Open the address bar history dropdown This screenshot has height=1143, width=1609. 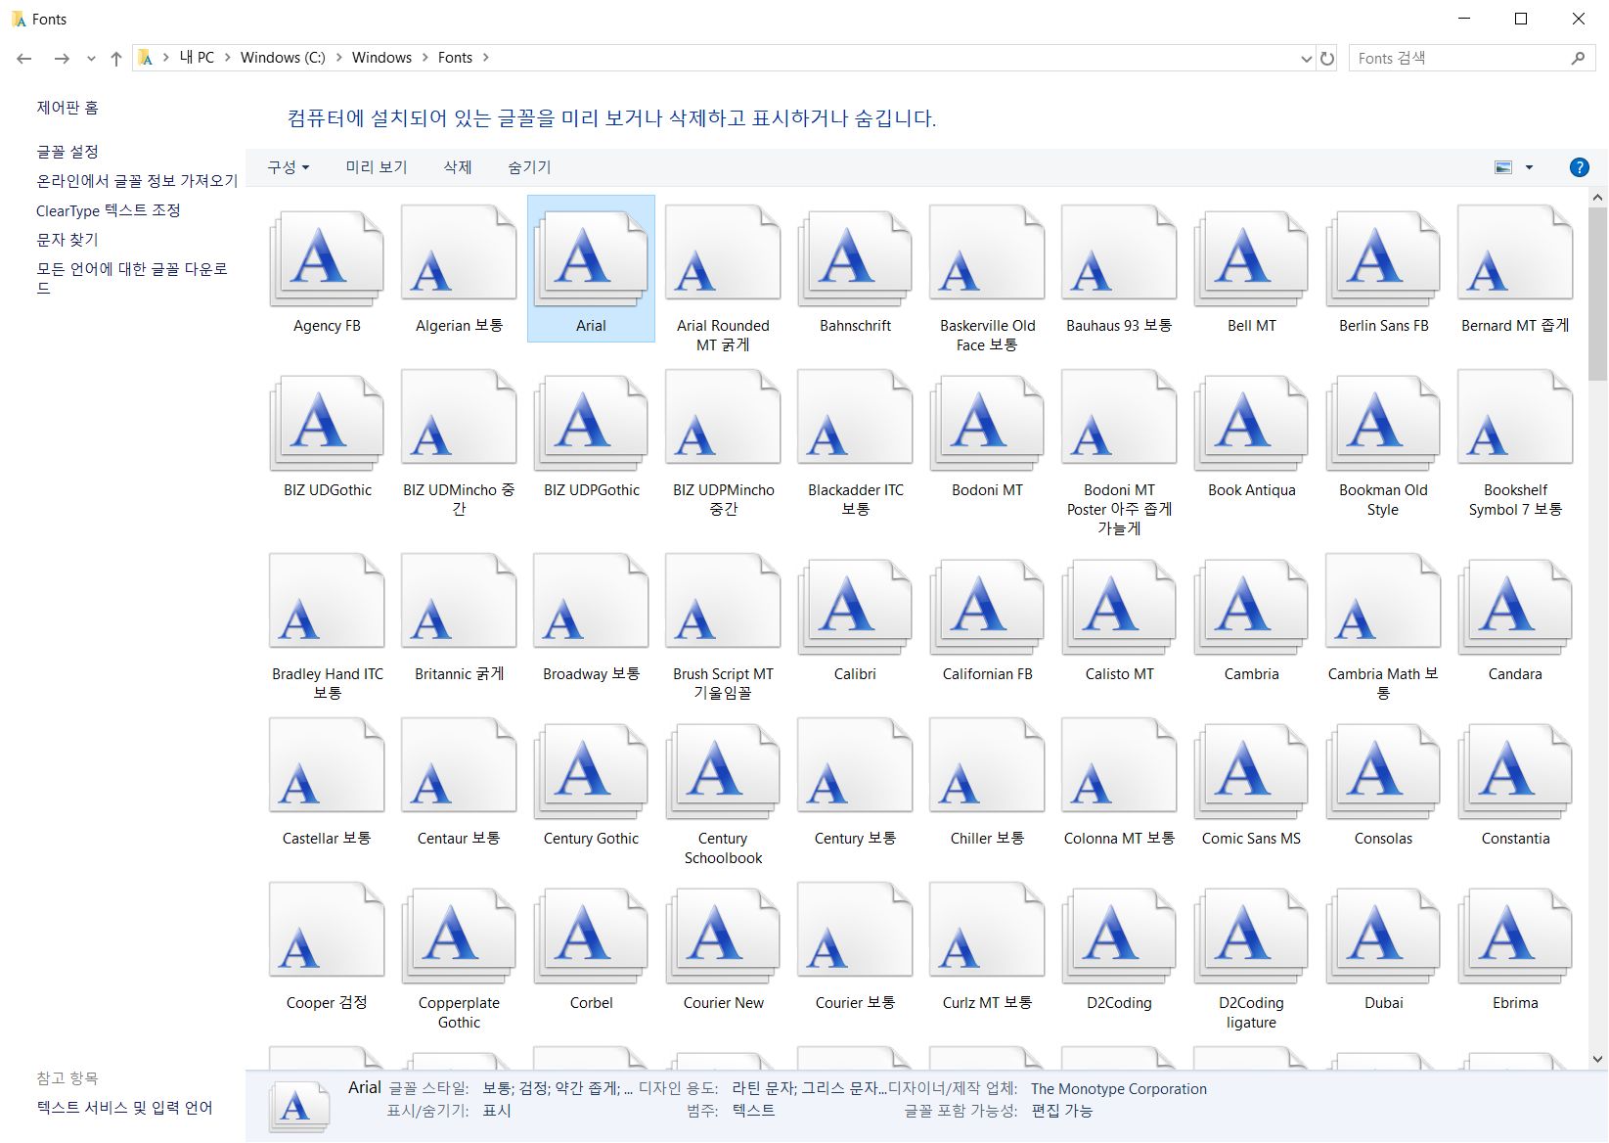(1306, 59)
